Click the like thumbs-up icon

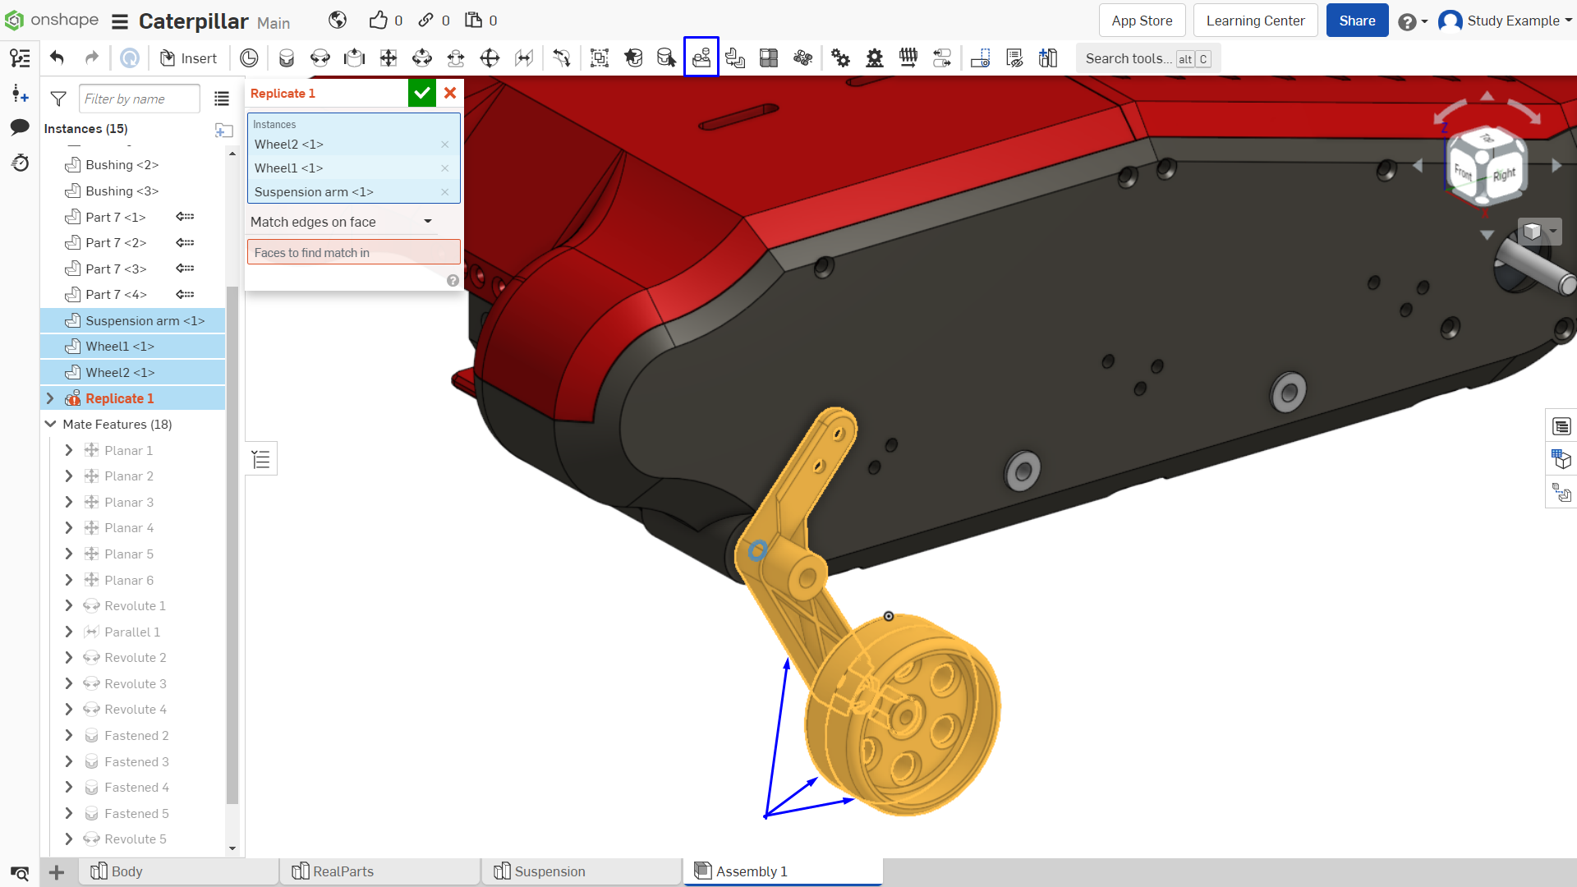tap(378, 21)
